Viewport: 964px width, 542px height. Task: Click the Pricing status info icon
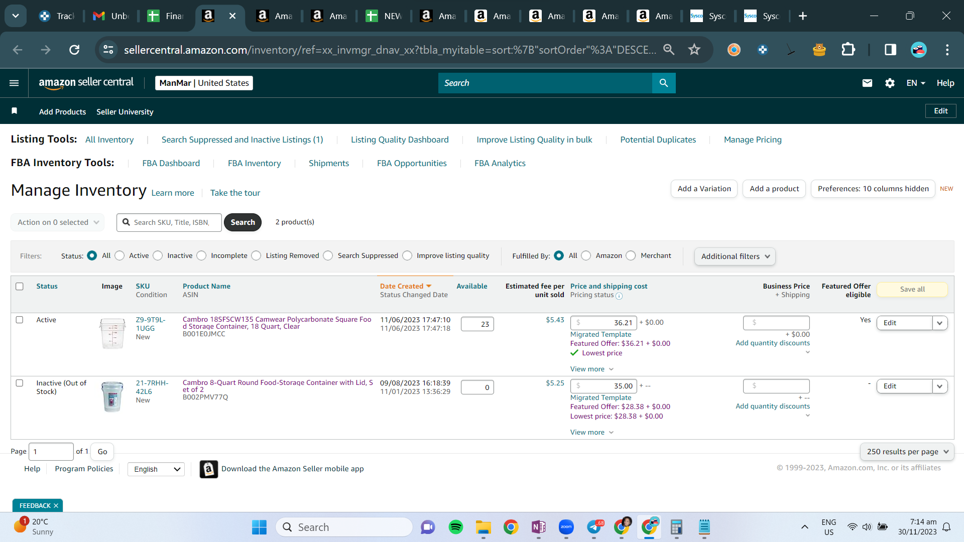click(x=619, y=296)
